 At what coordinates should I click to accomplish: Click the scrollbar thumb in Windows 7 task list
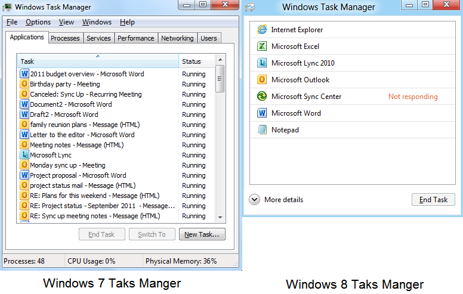point(220,79)
